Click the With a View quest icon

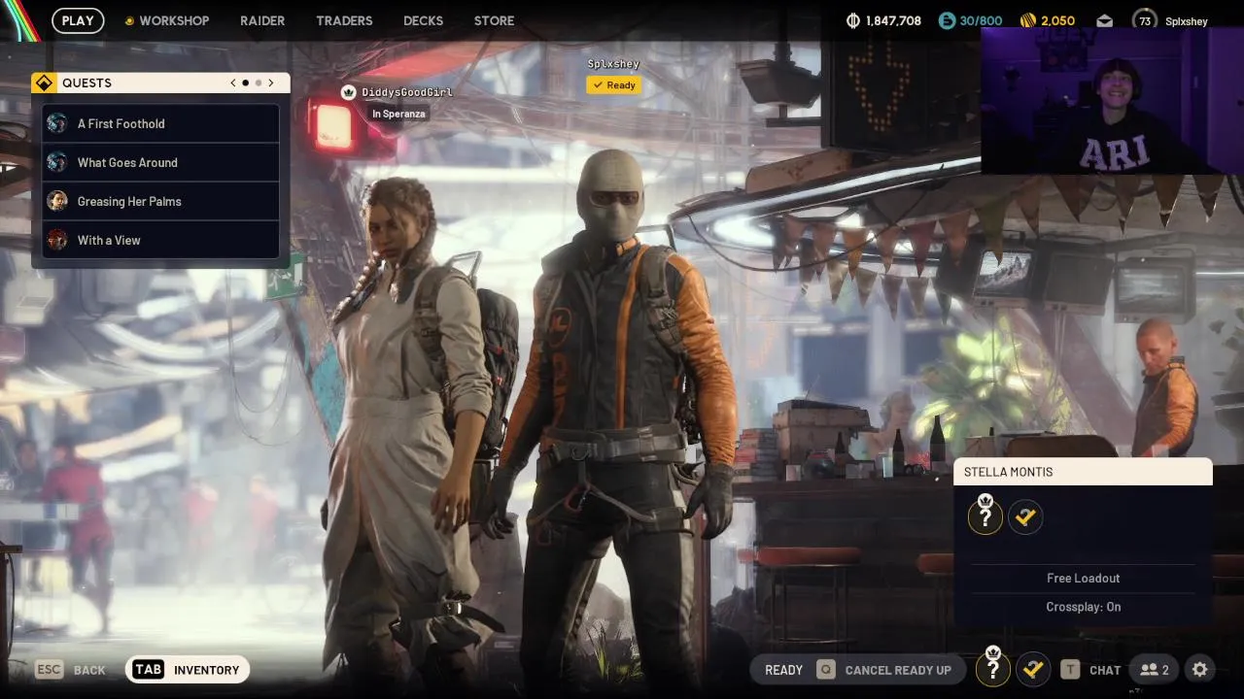coord(57,240)
